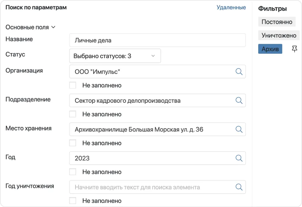Open the Удаленные link
Viewport: 302px width, 207px height.
[x=231, y=7]
